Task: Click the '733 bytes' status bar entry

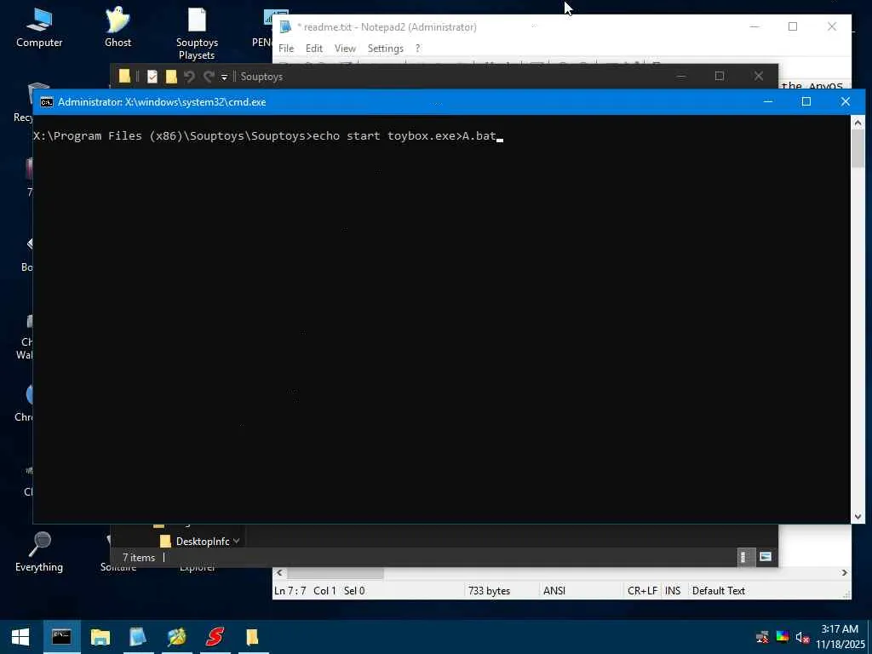Action: point(489,591)
